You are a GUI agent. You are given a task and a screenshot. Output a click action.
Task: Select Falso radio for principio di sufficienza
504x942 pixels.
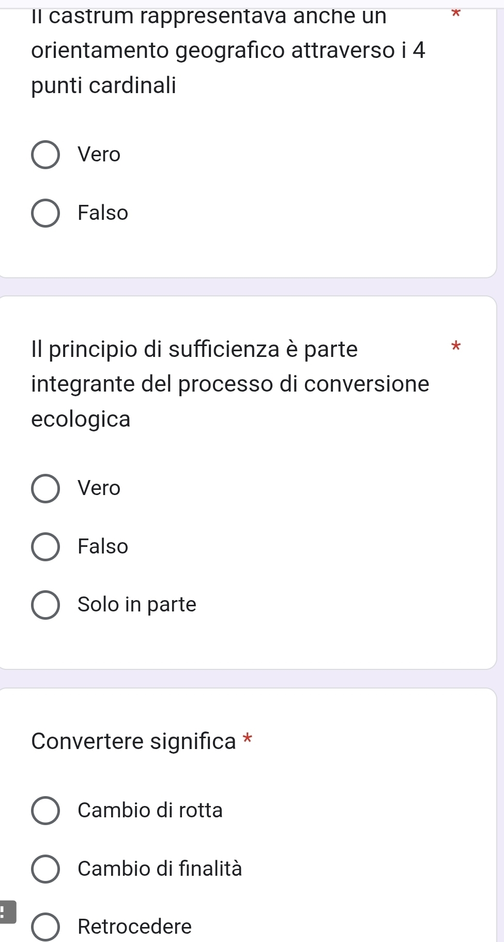45,547
